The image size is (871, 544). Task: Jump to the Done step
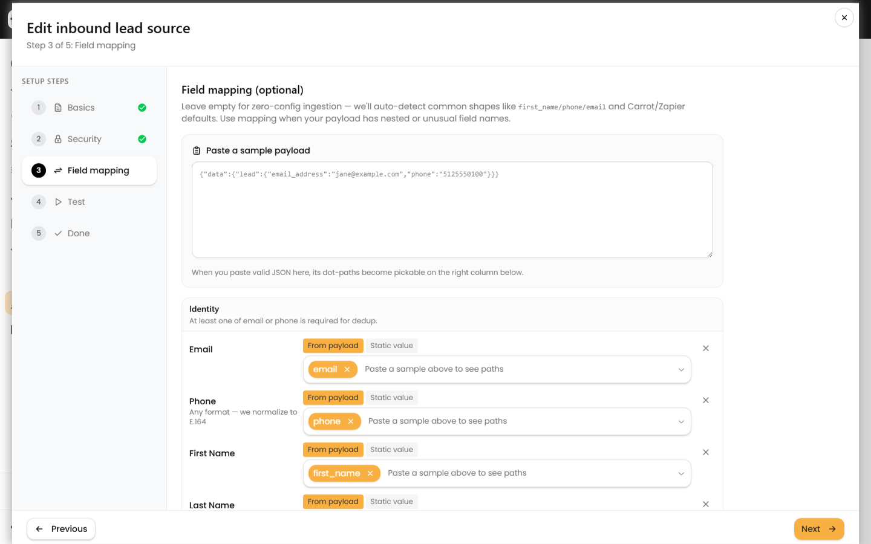(89, 233)
